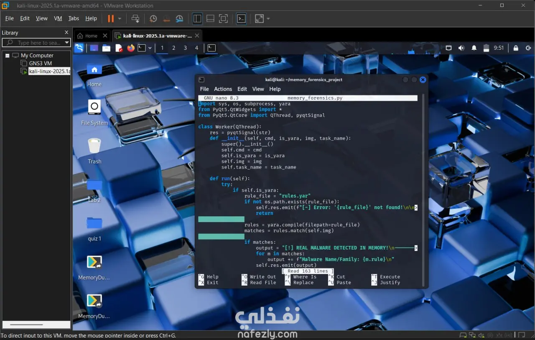Select My Computer in the Library

(37, 55)
